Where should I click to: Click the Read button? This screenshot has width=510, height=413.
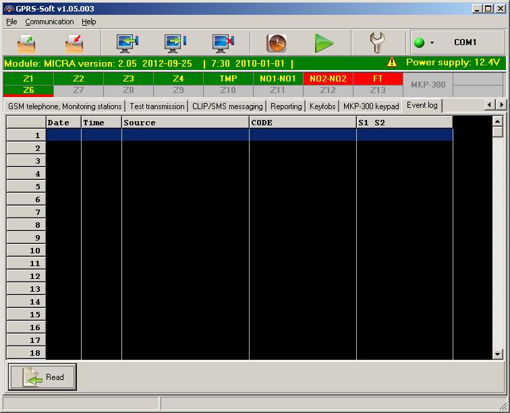tap(42, 377)
